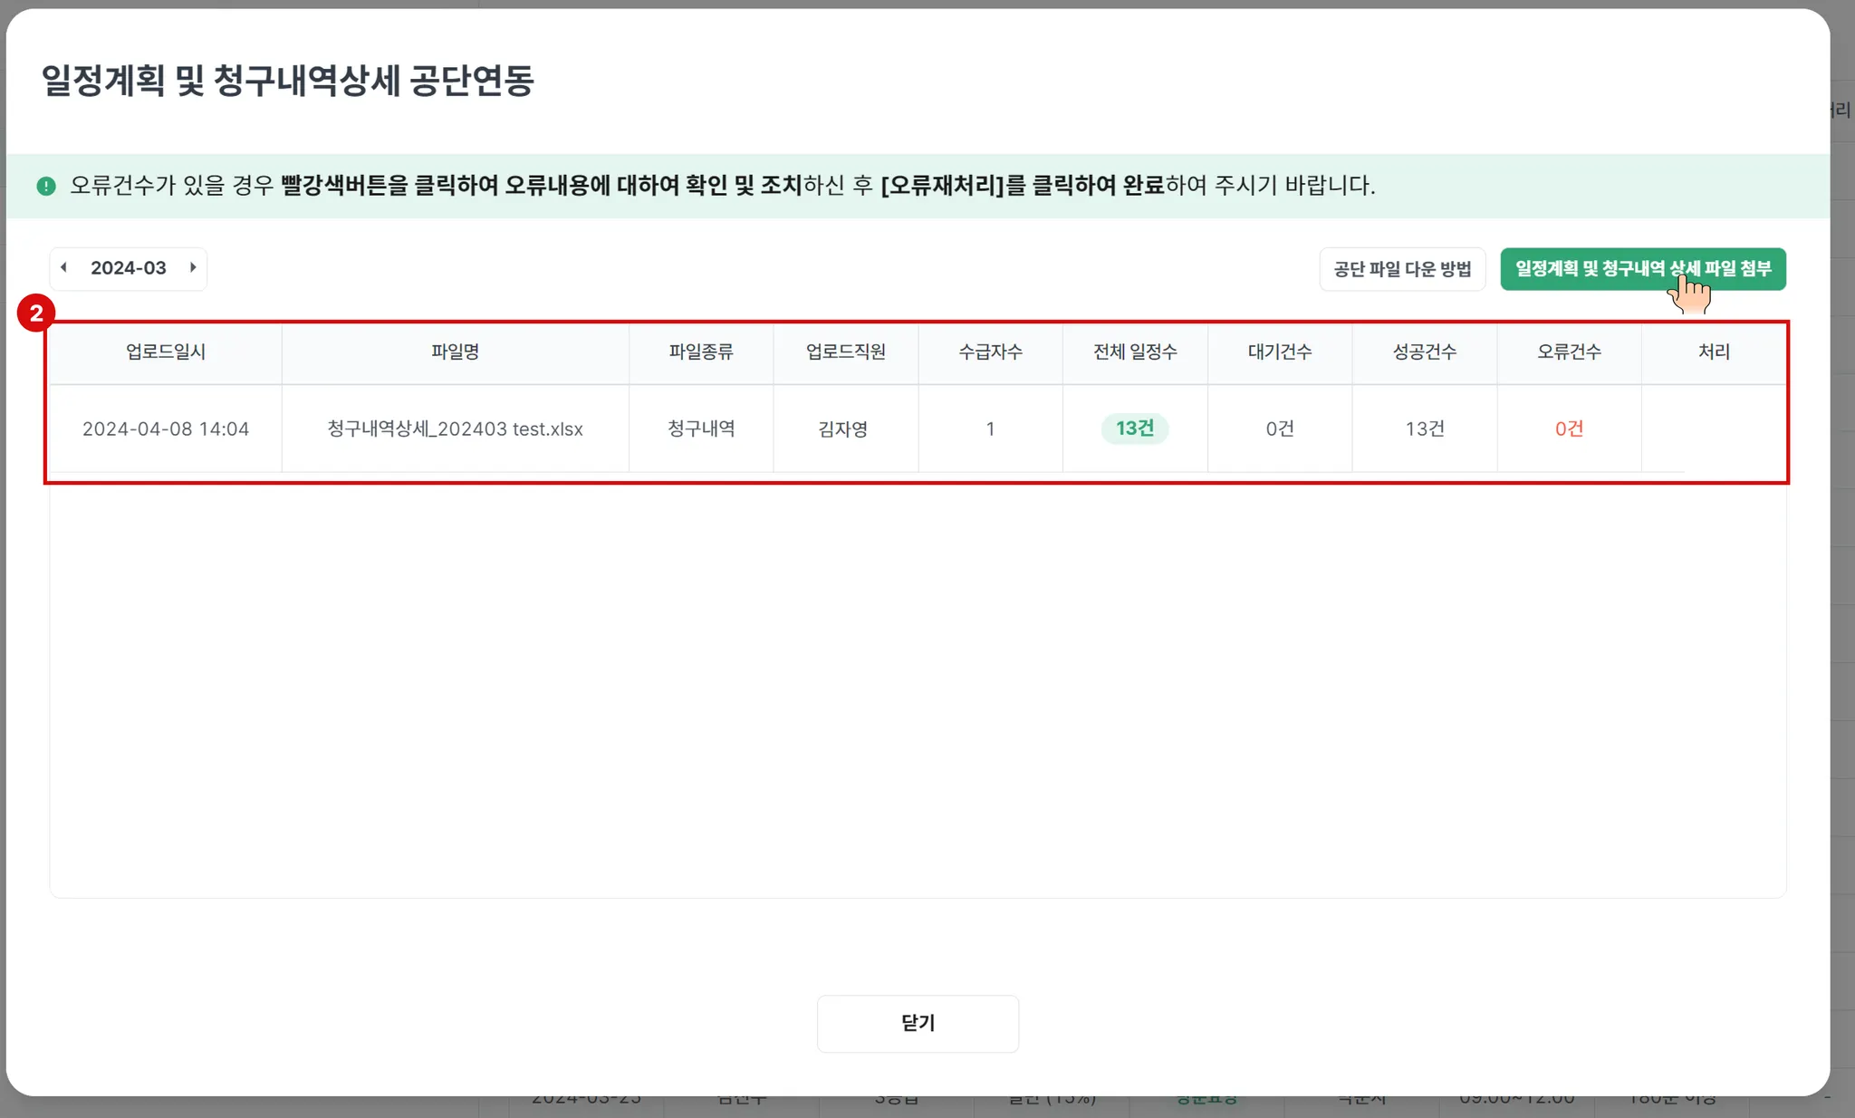
Task: Close dialog with 닫기 button
Action: point(917,1023)
